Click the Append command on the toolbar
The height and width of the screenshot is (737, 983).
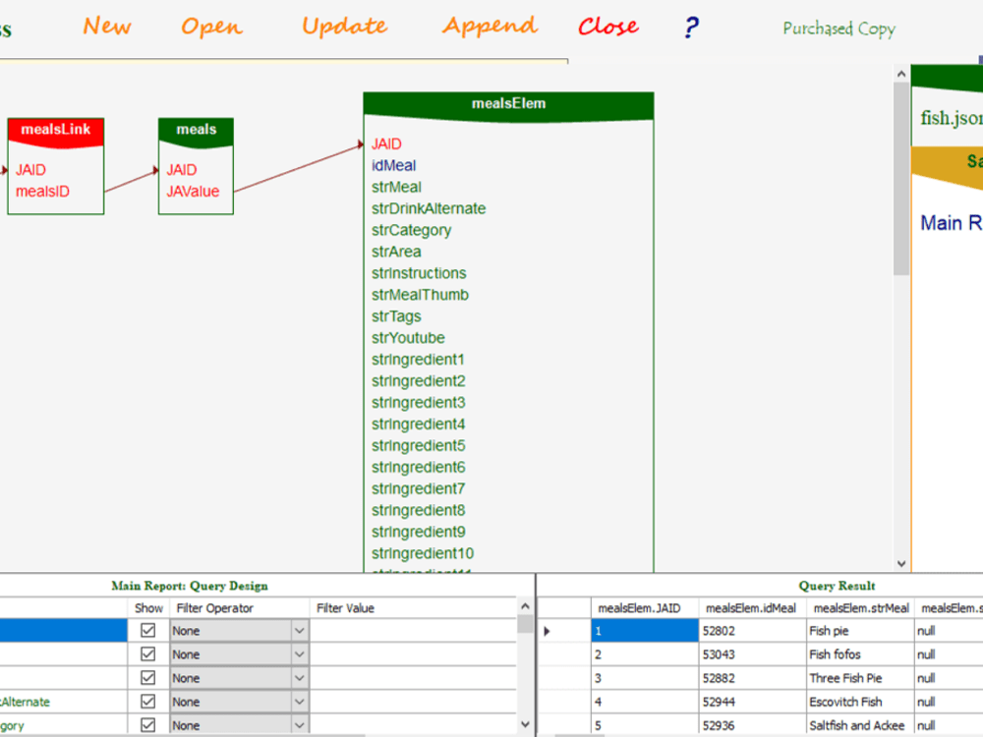pos(489,28)
